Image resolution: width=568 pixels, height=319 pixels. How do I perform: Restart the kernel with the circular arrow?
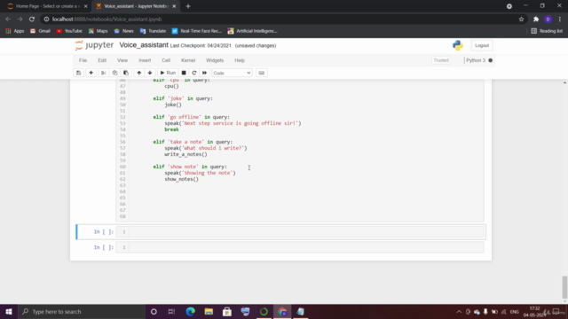tap(194, 73)
